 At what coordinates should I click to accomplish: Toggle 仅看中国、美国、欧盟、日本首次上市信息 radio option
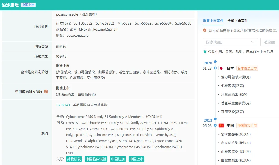(x=205, y=52)
